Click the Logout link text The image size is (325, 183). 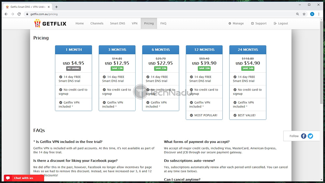283,23
